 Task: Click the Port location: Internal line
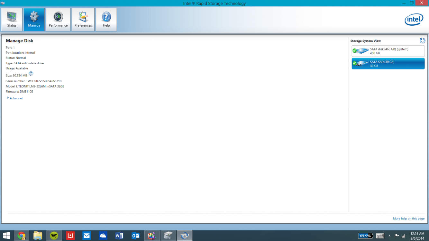tap(20, 53)
